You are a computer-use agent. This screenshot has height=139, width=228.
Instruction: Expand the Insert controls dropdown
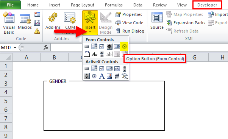[90, 23]
